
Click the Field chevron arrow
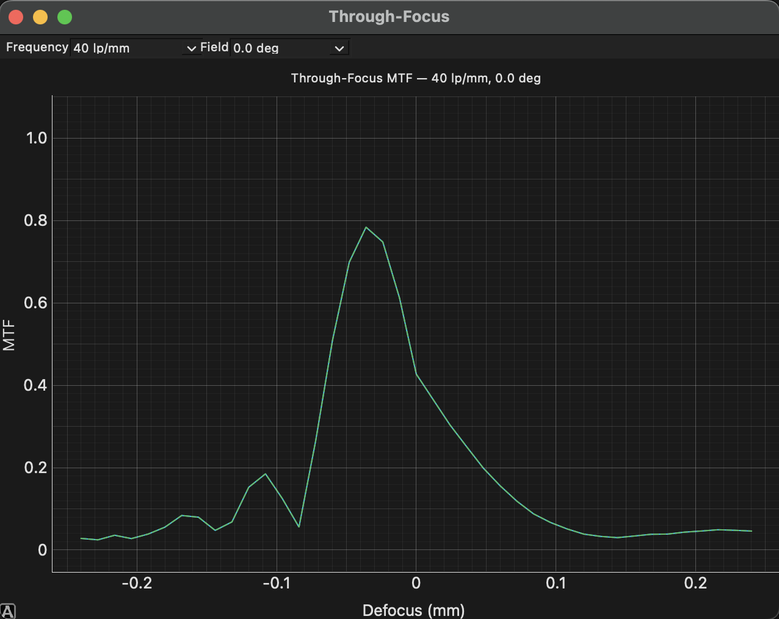(x=339, y=48)
